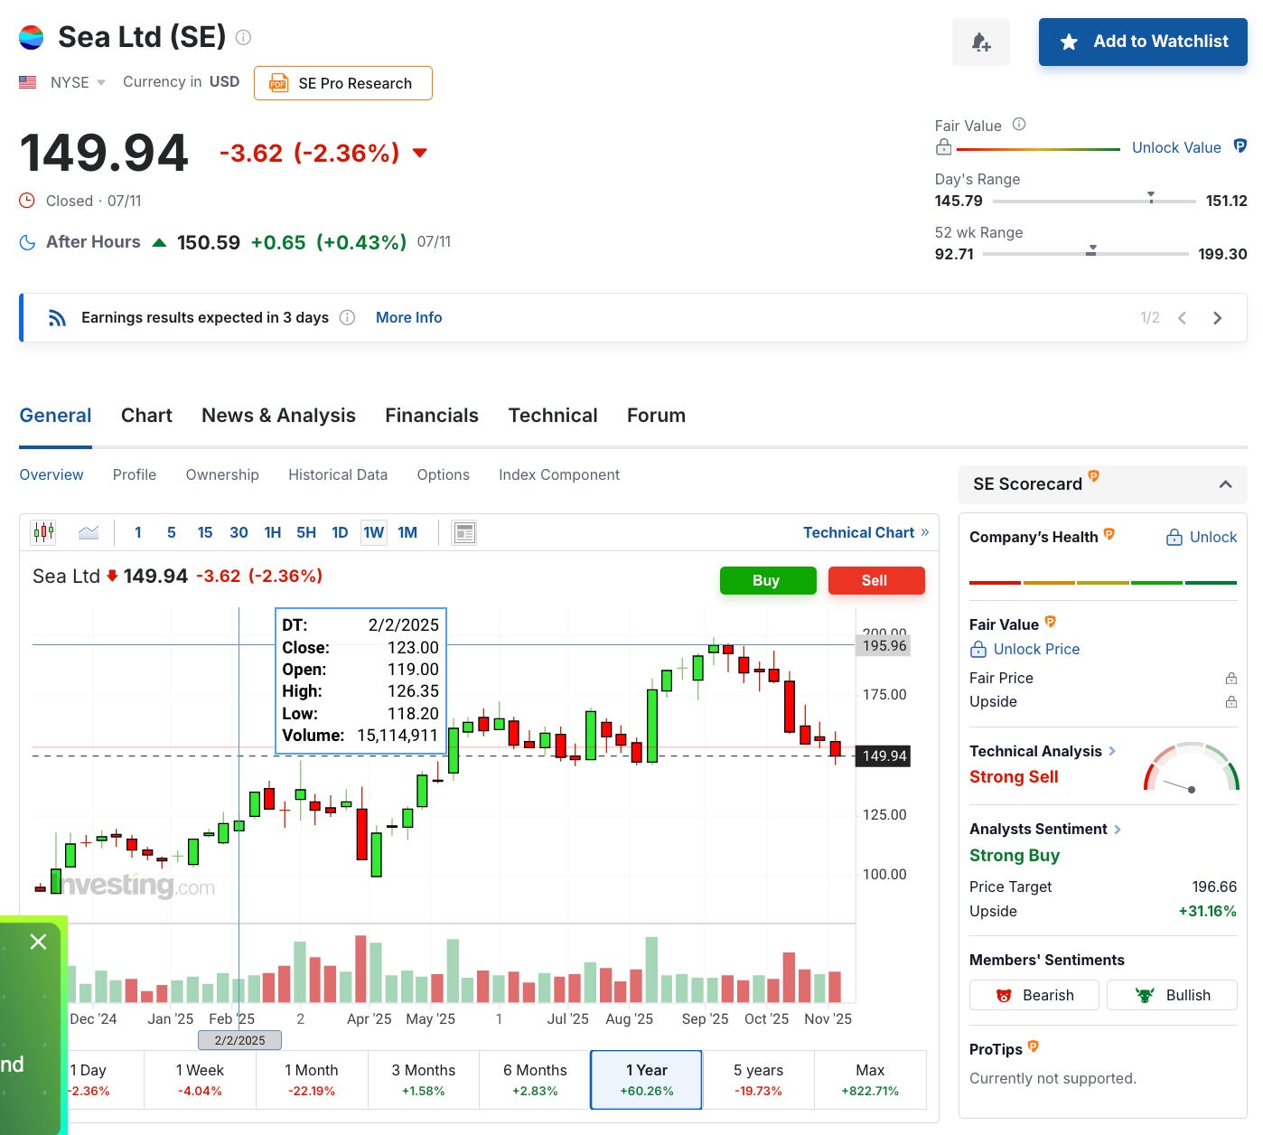The height and width of the screenshot is (1135, 1263).
Task: Select the 5 years performance range
Action: [758, 1080]
